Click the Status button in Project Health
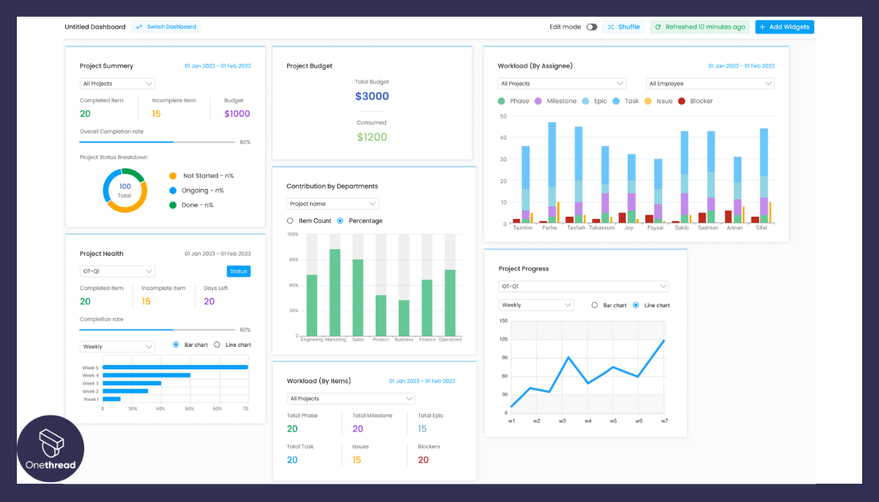879x502 pixels. pyautogui.click(x=239, y=270)
